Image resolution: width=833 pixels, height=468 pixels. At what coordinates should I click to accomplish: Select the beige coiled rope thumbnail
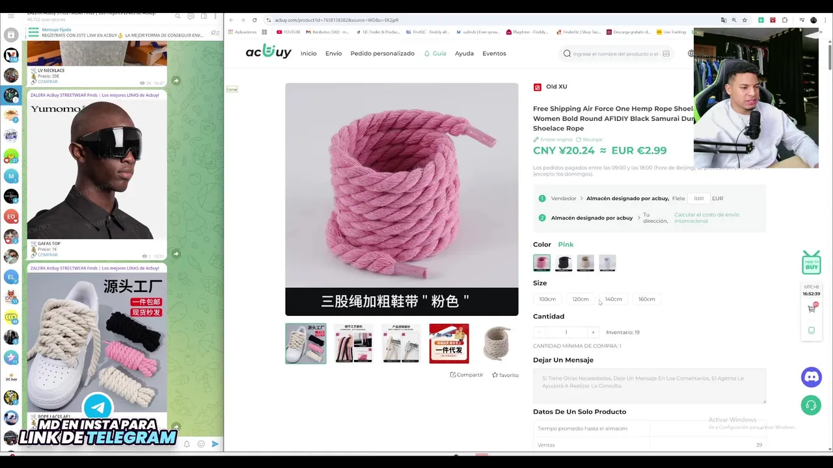click(x=497, y=343)
